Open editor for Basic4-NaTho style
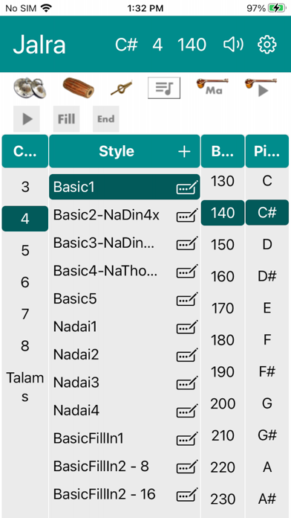This screenshot has width=291, height=518. pos(188,271)
